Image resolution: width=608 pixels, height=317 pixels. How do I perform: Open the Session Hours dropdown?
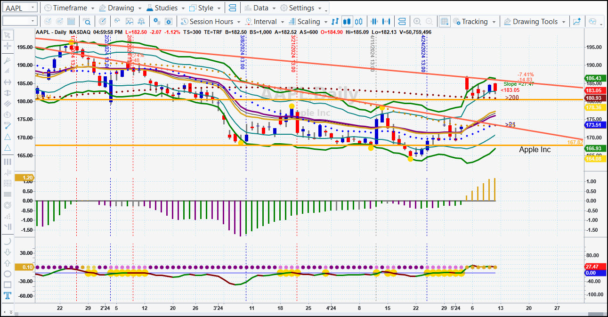coord(211,22)
